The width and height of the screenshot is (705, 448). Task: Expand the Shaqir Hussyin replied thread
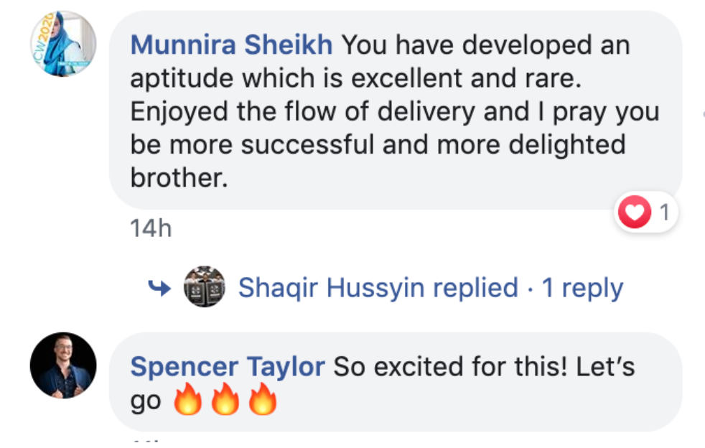tap(378, 289)
